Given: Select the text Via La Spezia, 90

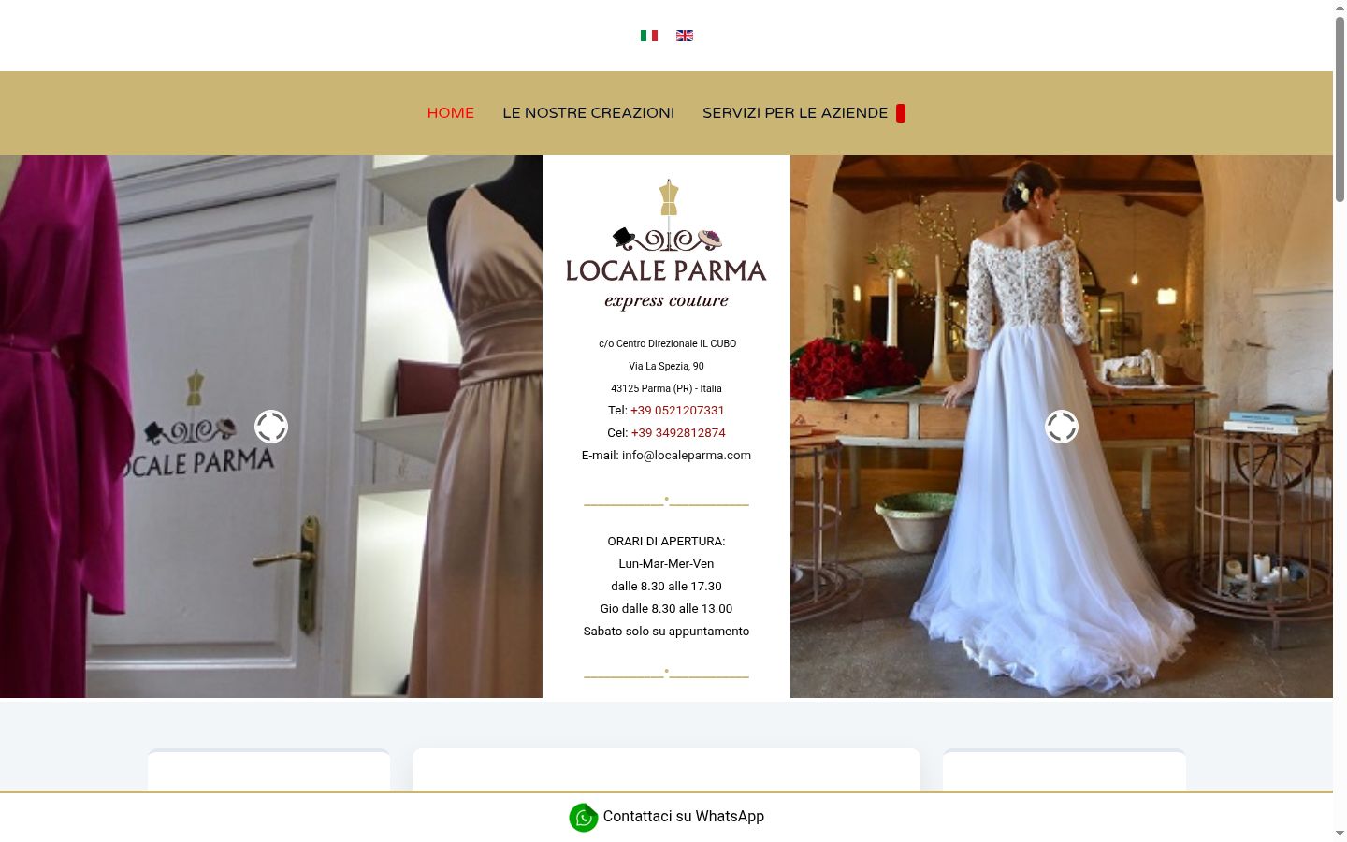Looking at the screenshot, I should point(666,366).
